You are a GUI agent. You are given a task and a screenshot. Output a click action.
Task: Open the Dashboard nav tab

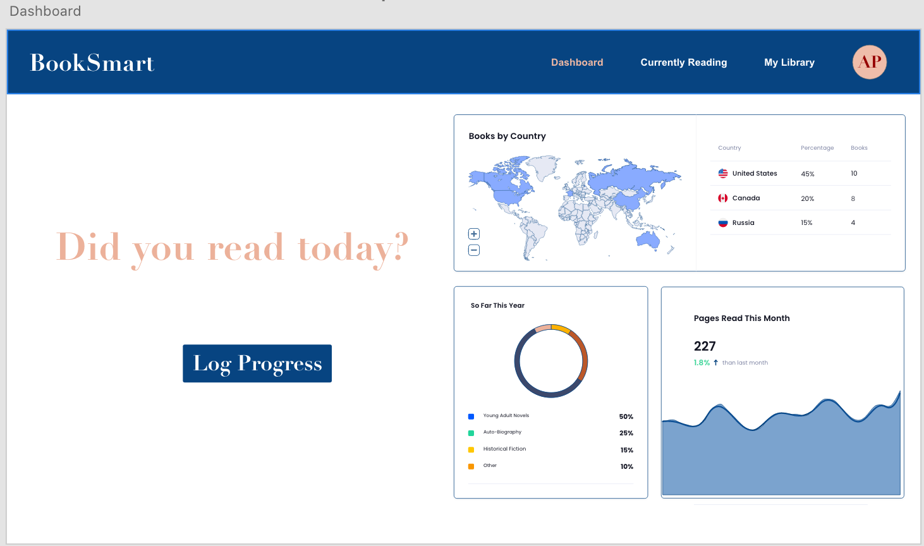click(x=577, y=63)
